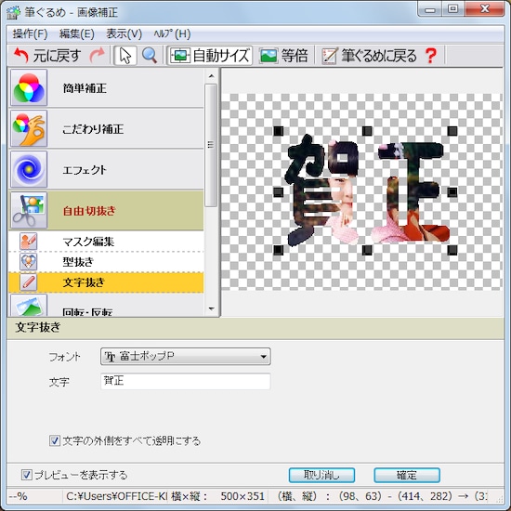Click the 確定 confirm button
511x511 pixels.
click(407, 475)
